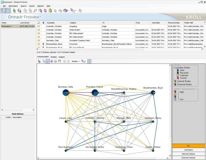Image resolution: width=206 pixels, height=160 pixels.
Task: Open the Workspace menu
Action: 13,6
